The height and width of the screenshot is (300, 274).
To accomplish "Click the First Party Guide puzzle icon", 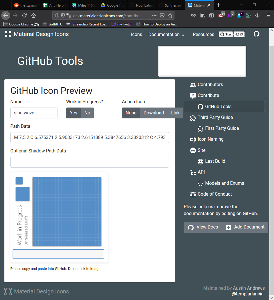I will pyautogui.click(x=200, y=129).
